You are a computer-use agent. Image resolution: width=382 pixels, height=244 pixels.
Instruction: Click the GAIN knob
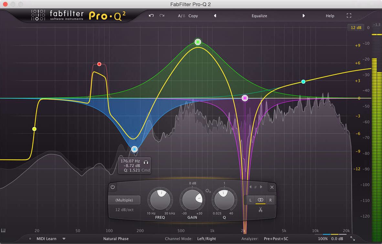point(192,199)
